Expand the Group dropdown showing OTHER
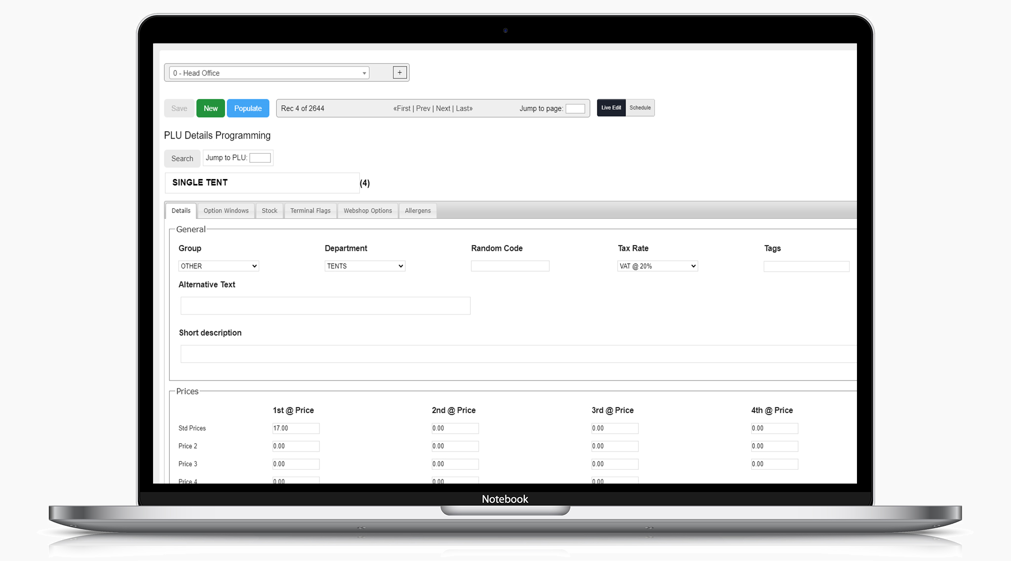This screenshot has height=561, width=1011. pyautogui.click(x=219, y=266)
